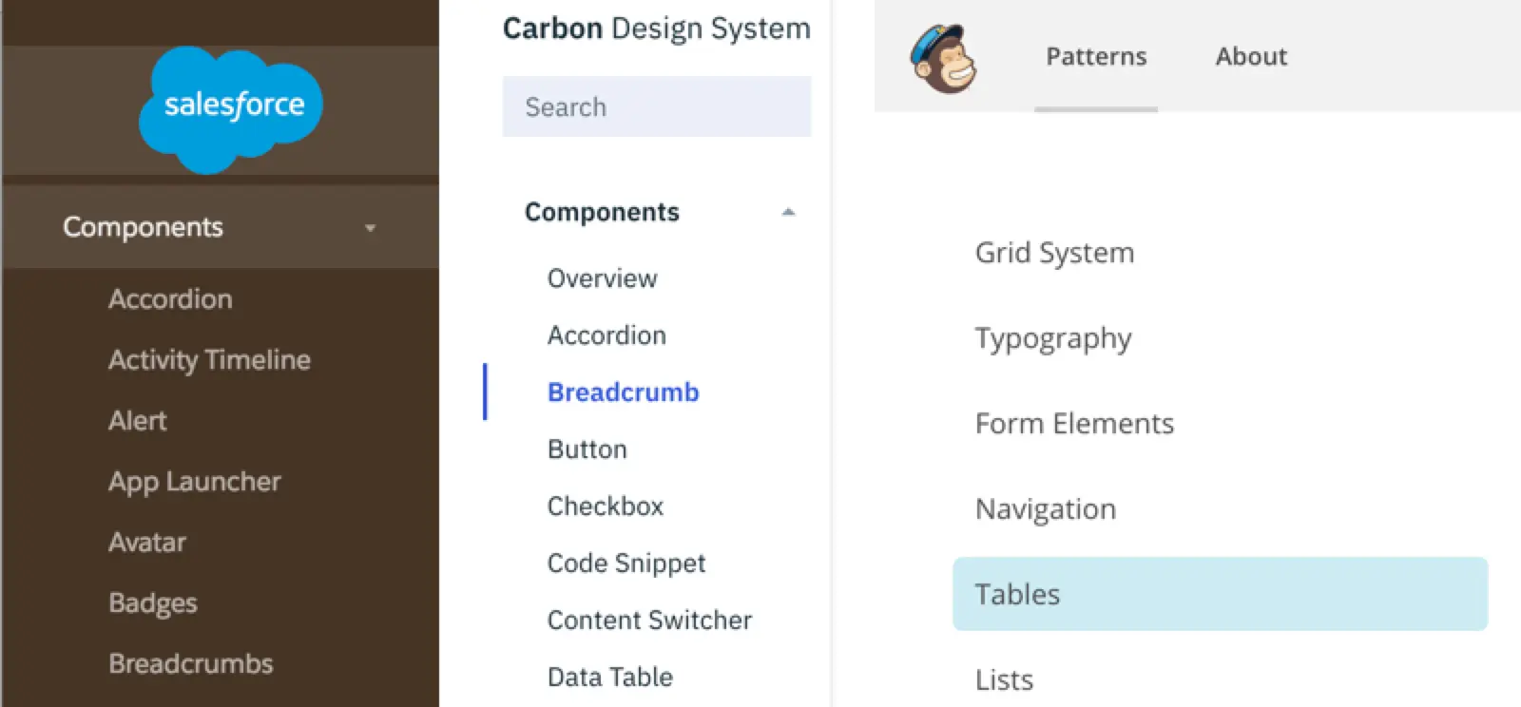Click the Carbon Search field
The height and width of the screenshot is (707, 1521).
tap(656, 106)
